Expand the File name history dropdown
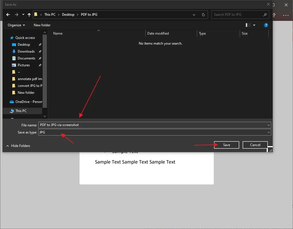Viewport: 293px width, 229px height. [x=268, y=125]
